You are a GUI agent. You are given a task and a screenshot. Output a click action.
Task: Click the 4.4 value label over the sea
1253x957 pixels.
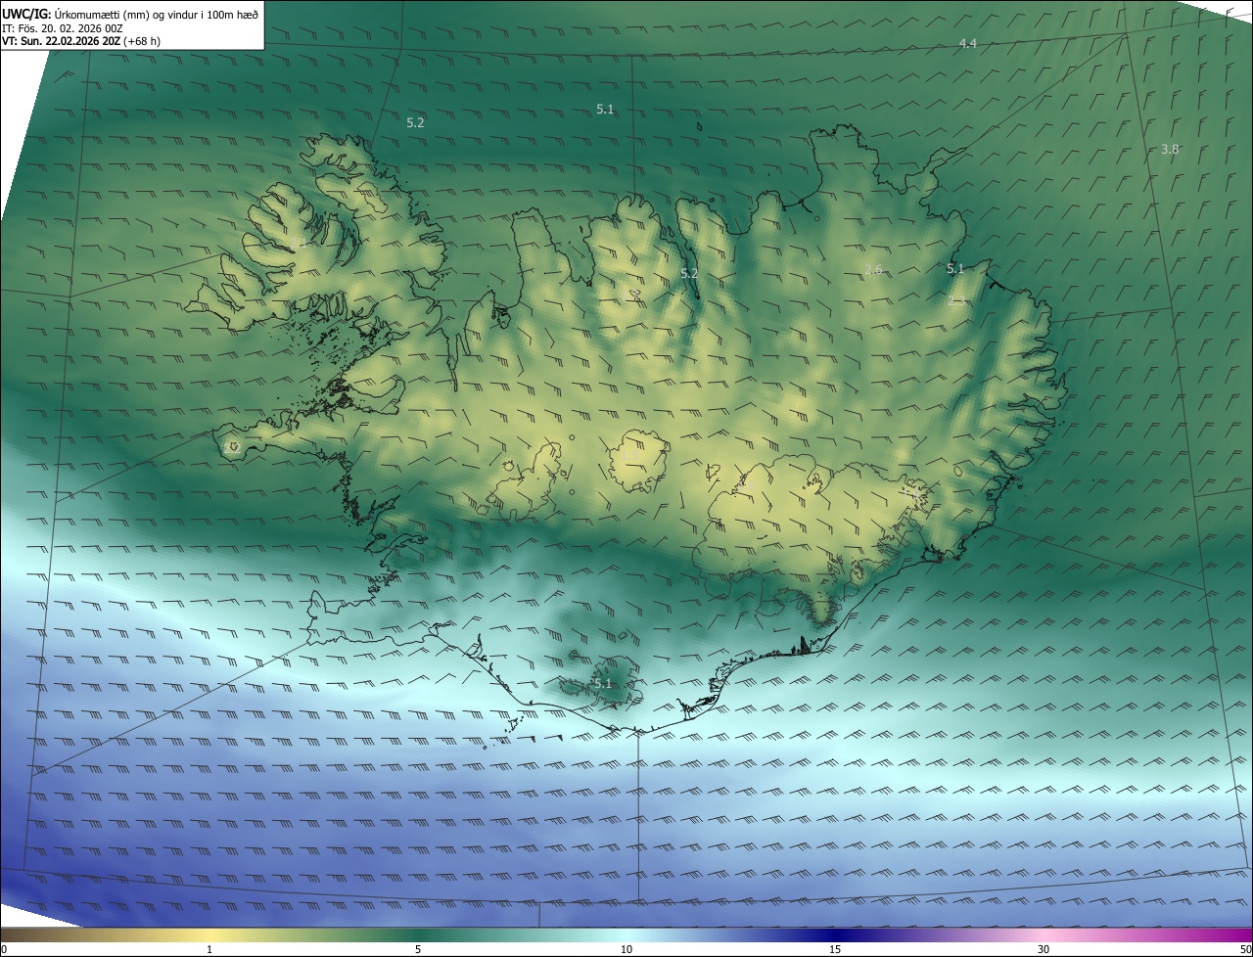(967, 43)
